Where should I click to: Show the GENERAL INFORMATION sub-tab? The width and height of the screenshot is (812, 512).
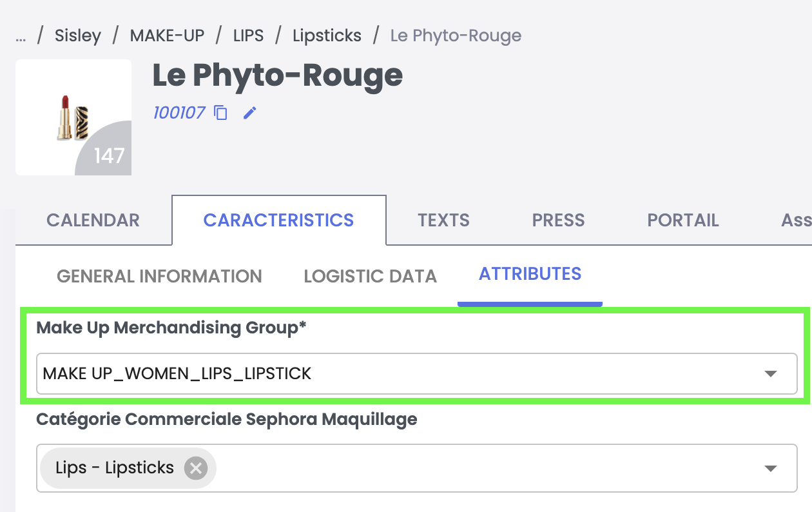click(159, 277)
